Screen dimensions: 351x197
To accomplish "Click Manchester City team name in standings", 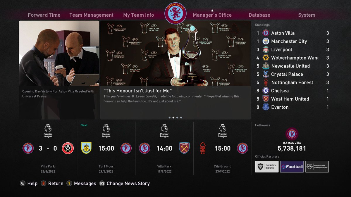I will 289,42.
